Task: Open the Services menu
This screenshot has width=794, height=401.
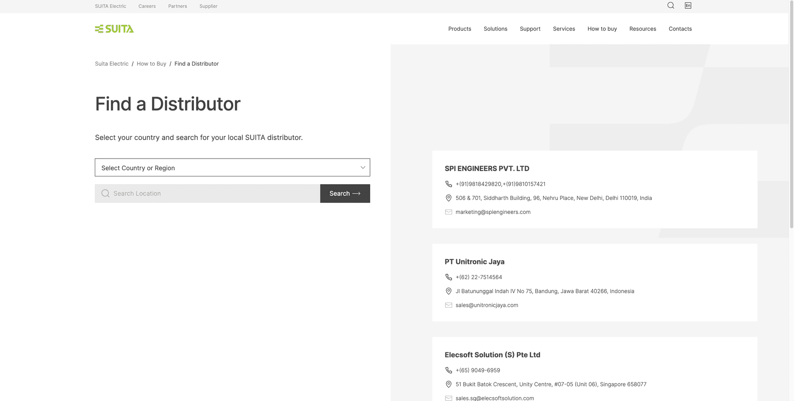Action: pos(564,29)
